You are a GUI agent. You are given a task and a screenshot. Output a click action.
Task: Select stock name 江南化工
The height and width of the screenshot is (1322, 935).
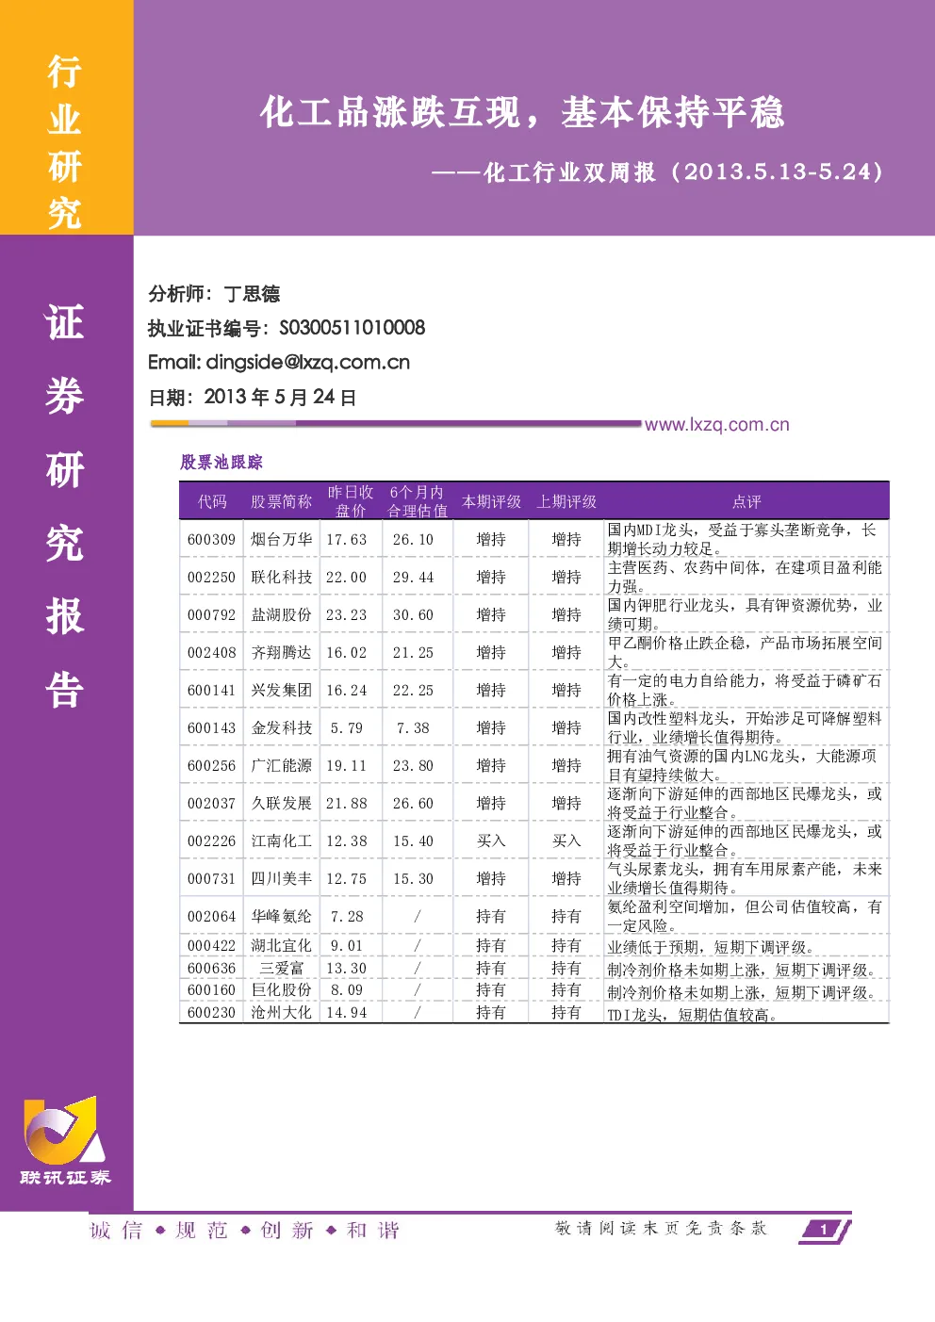281,841
